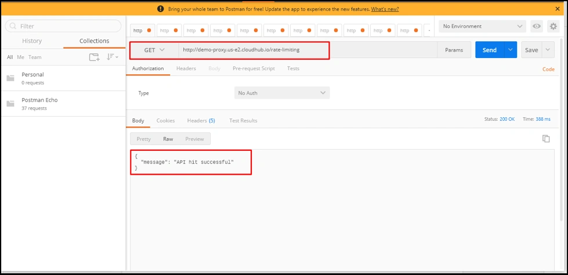Screen dimensions: 568x275
Task: Open the Pre-request Script tab
Action: click(x=254, y=68)
